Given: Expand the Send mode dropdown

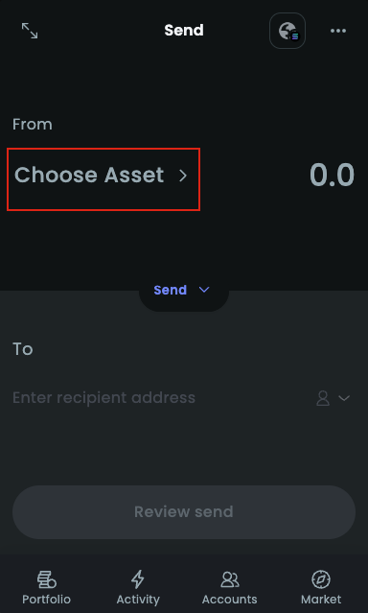Looking at the screenshot, I should 184,291.
